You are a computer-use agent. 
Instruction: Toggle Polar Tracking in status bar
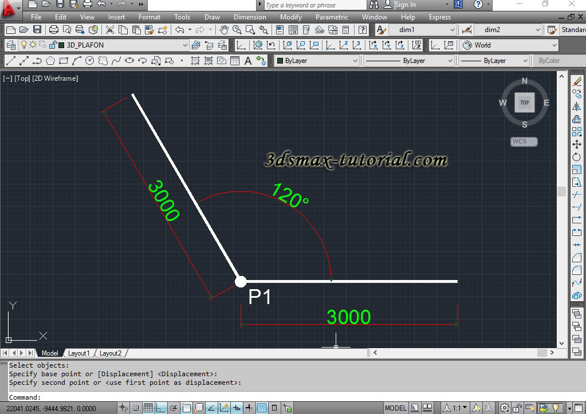174,408
